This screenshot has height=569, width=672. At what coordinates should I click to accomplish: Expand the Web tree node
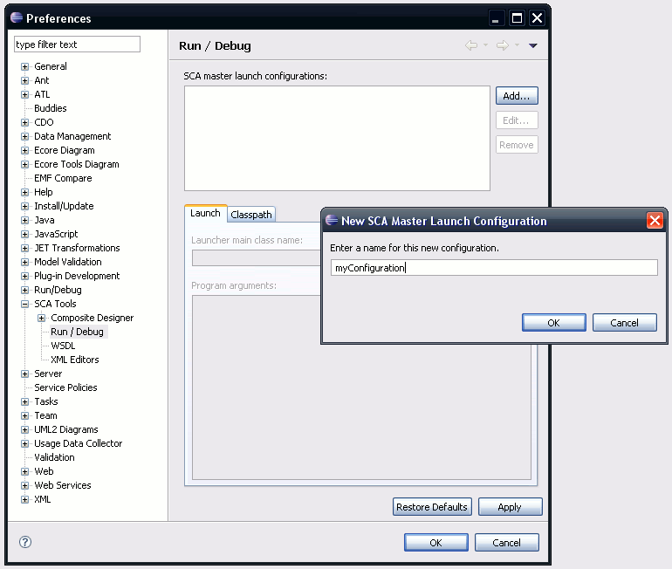tap(24, 472)
